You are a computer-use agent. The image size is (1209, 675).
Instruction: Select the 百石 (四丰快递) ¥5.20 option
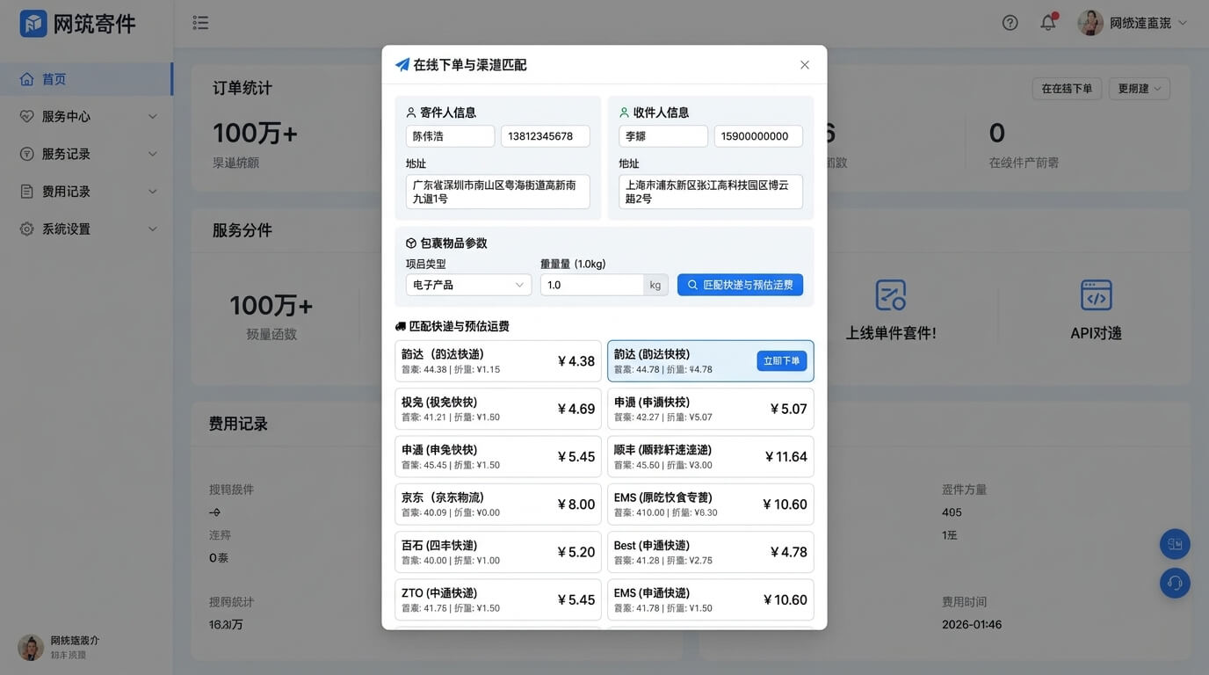pos(498,552)
